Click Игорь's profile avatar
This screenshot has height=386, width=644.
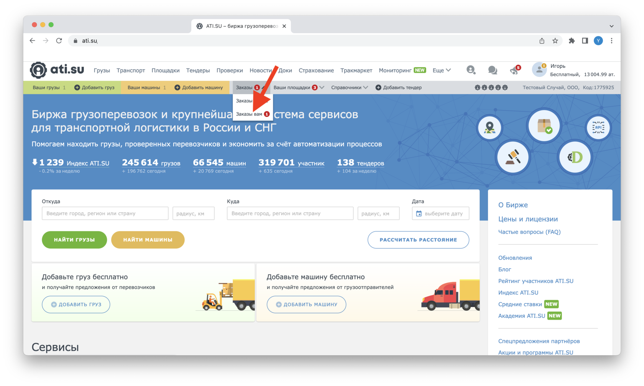click(539, 69)
